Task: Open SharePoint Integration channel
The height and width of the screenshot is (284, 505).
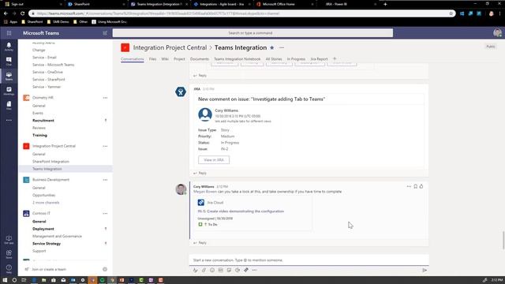Action: coord(50,161)
